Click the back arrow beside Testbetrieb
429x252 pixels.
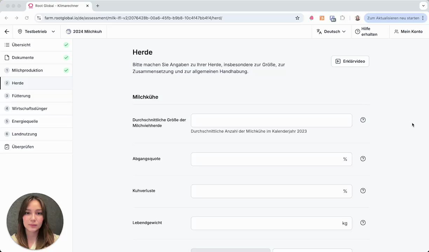[x=7, y=31]
